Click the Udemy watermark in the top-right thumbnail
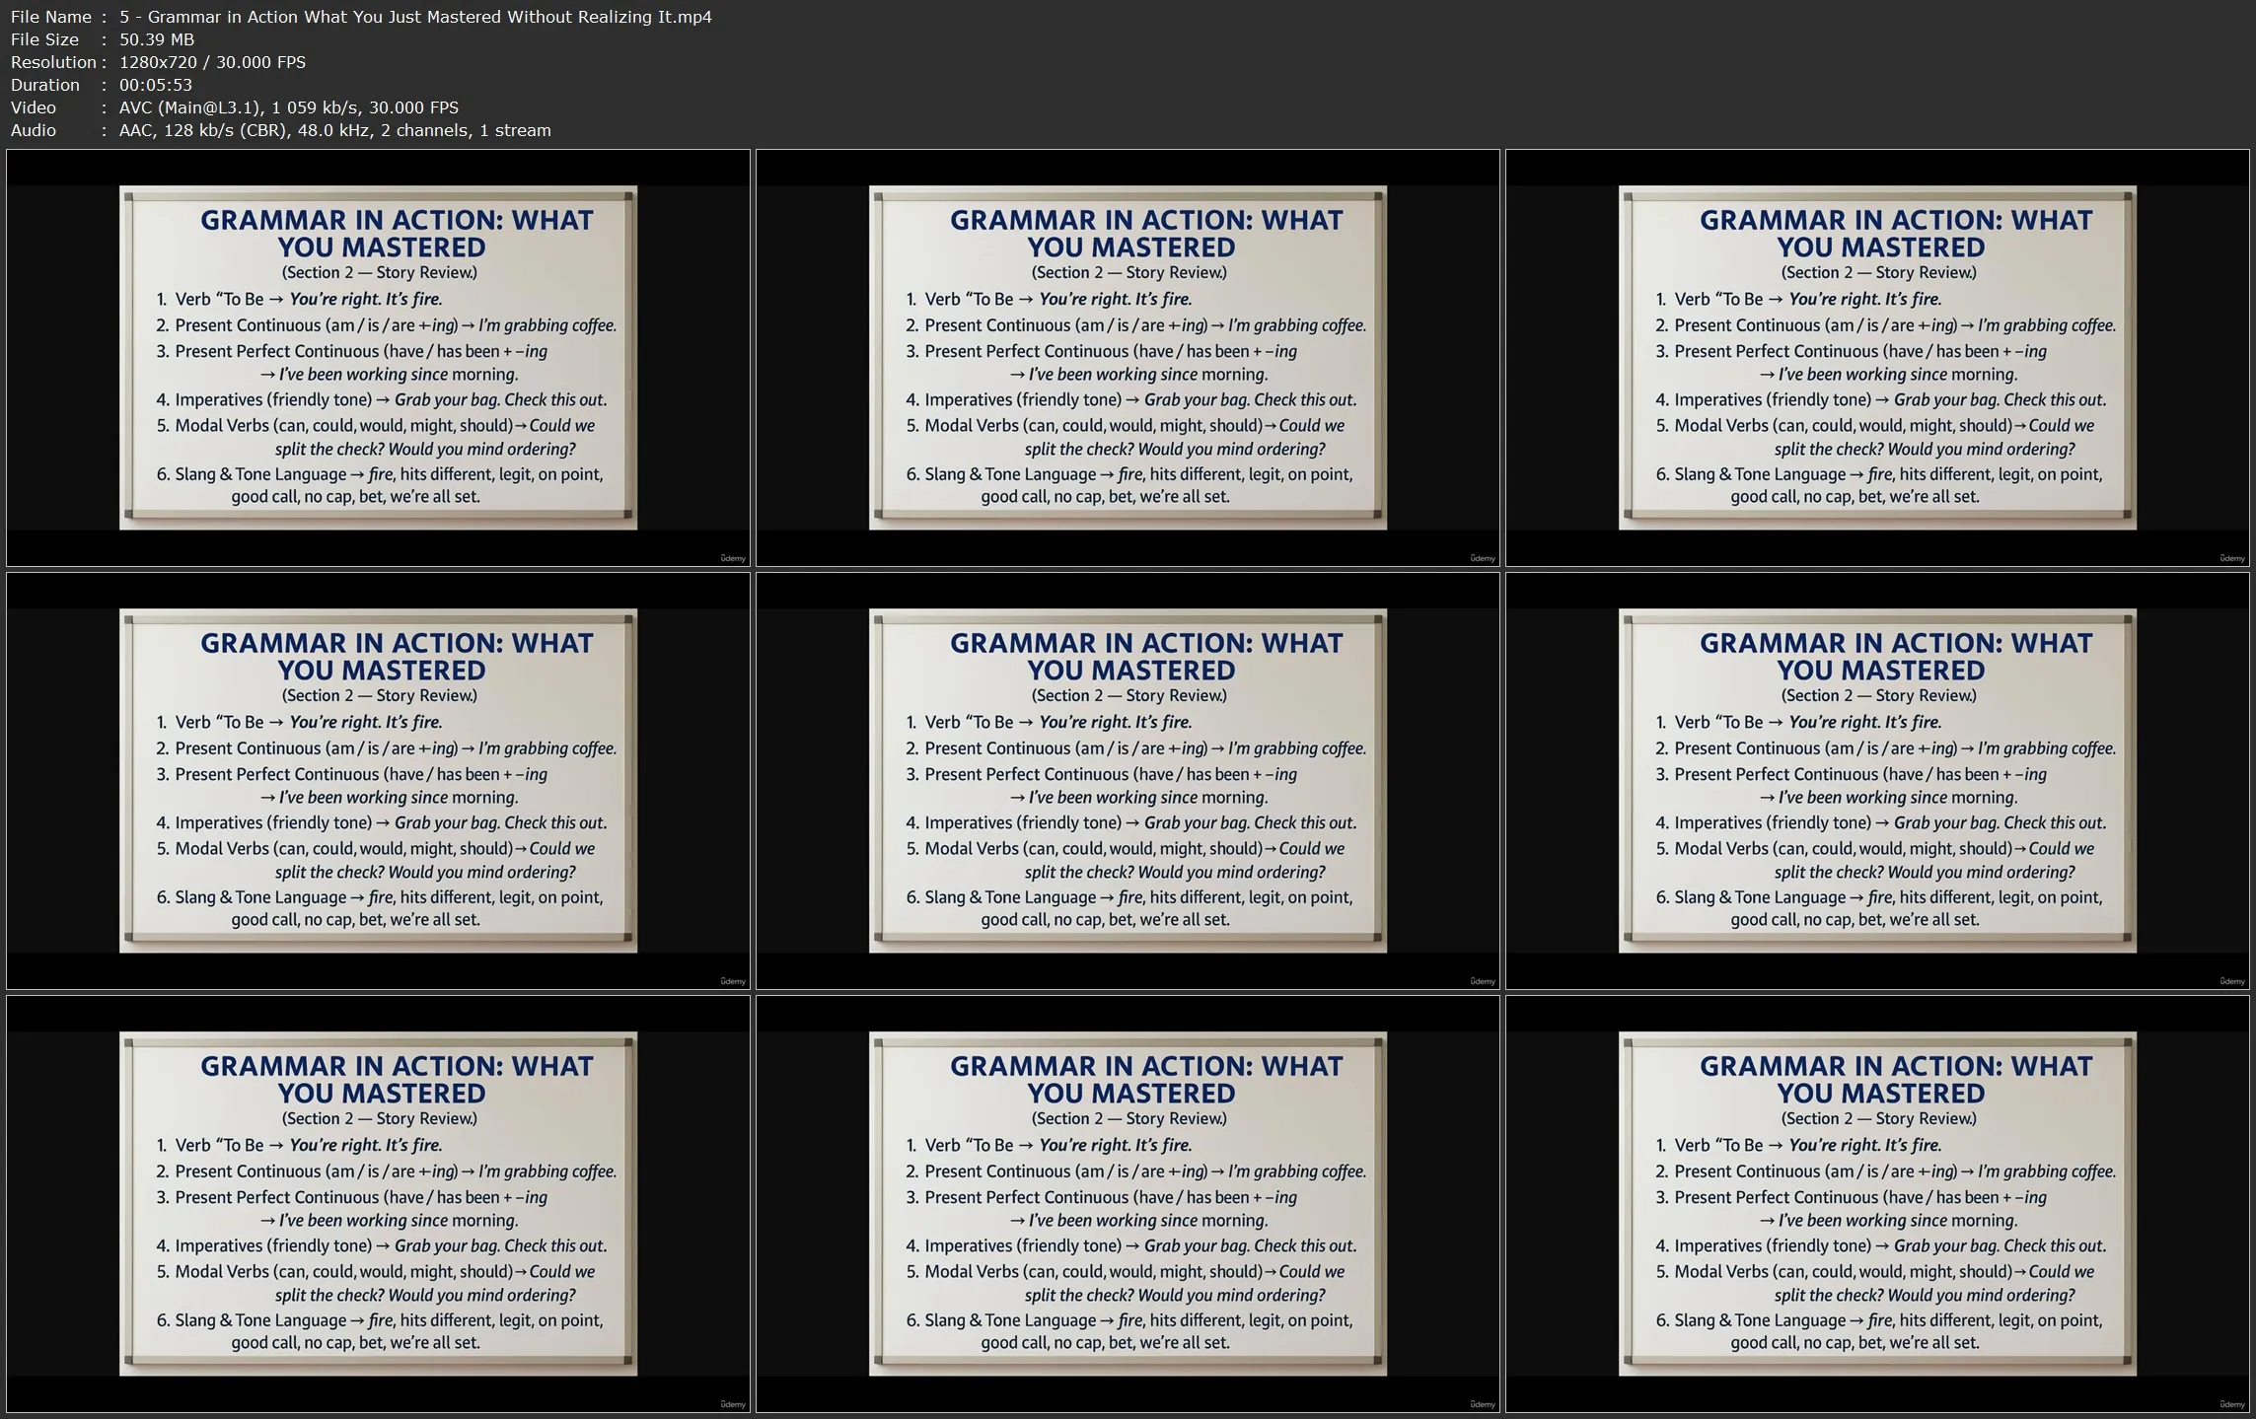This screenshot has width=2256, height=1419. click(2232, 558)
